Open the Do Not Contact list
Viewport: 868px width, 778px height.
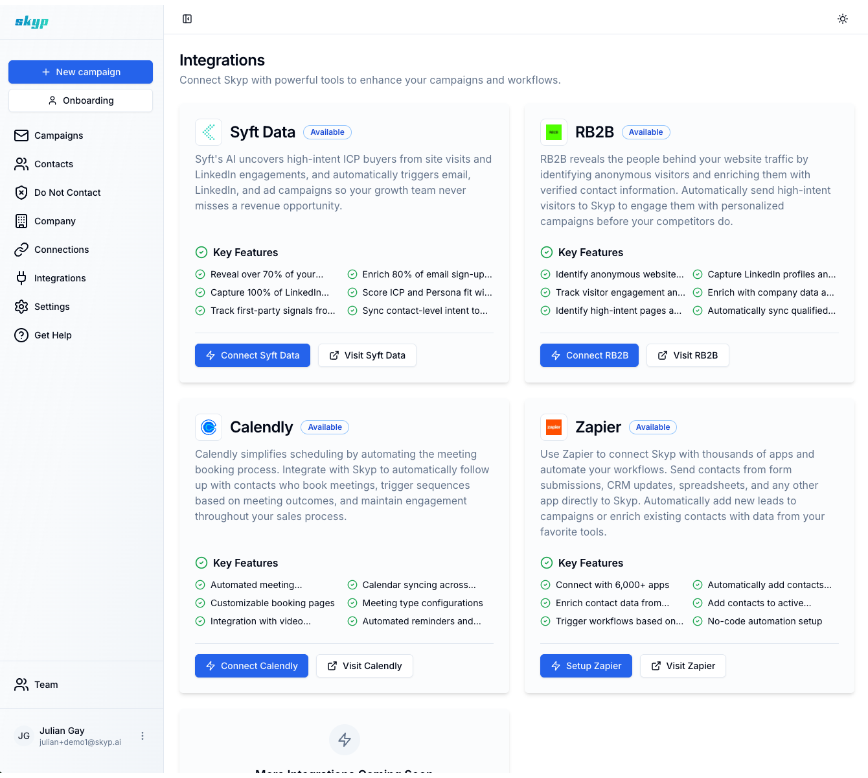pos(67,193)
